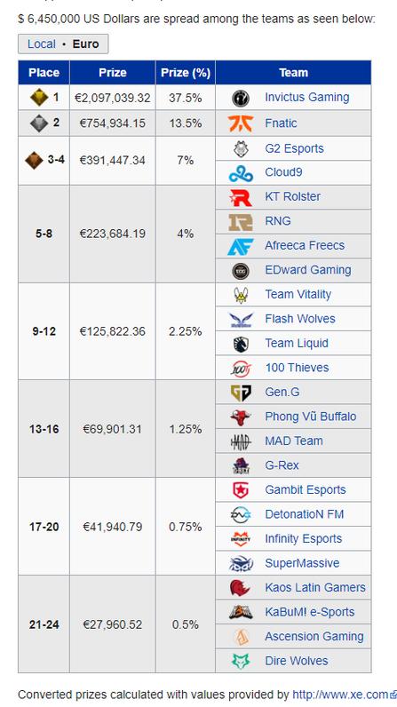
Task: Click the Gambit Esports logo icon
Action: click(241, 490)
